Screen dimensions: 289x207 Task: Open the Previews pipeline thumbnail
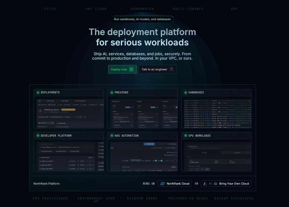[x=142, y=112]
